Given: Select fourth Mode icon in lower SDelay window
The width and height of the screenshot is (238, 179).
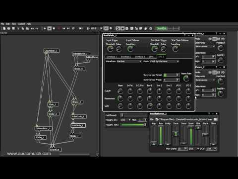Looking at the screenshot, I should click(223, 73).
